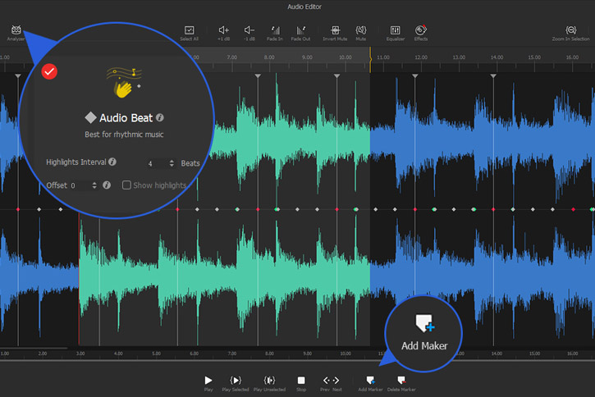The width and height of the screenshot is (595, 397).
Task: Apply Fade Out effect
Action: [x=300, y=31]
